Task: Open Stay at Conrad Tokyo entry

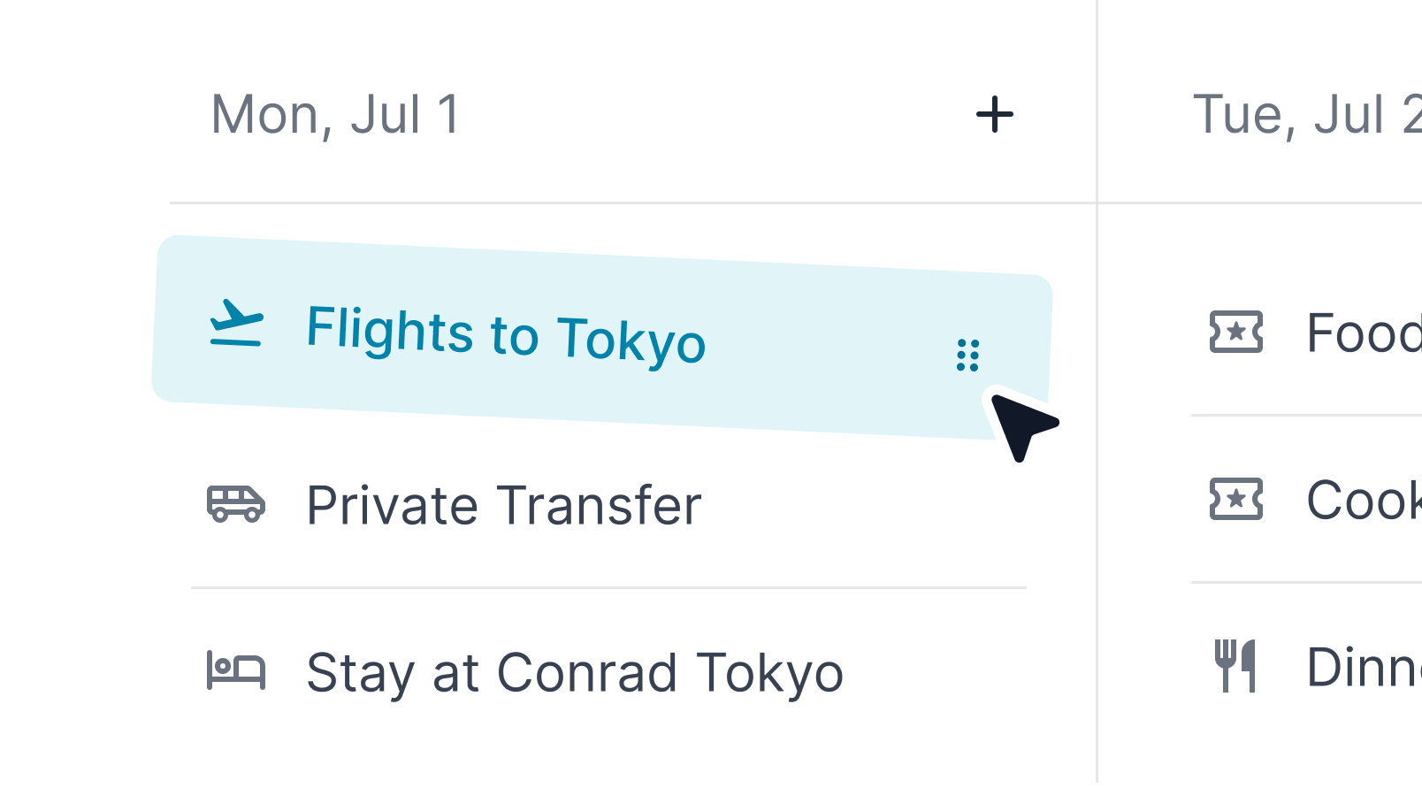Action: (x=575, y=673)
